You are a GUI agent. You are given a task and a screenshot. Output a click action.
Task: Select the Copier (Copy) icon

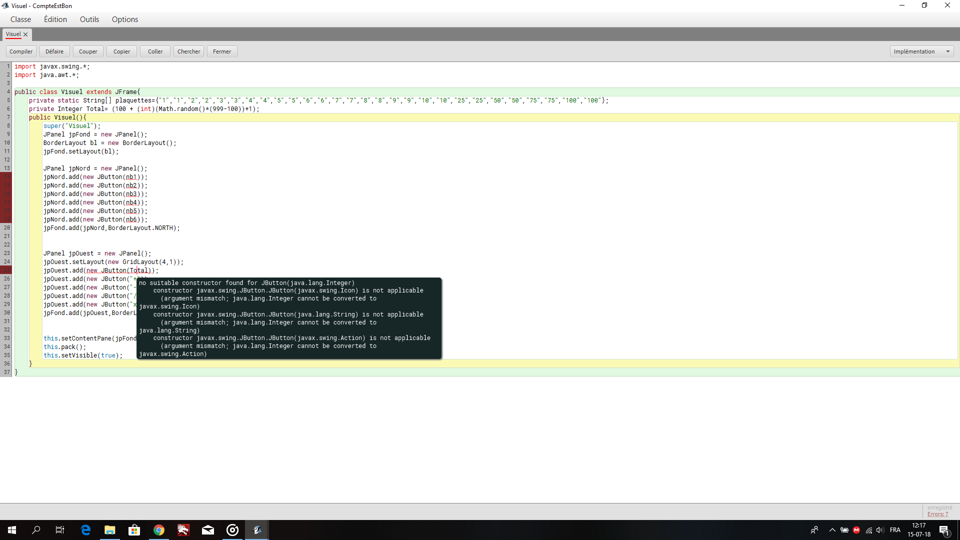(x=120, y=51)
